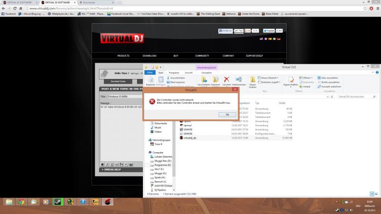Open the Neues Element dropdown
381x214 pixels.
(268, 78)
